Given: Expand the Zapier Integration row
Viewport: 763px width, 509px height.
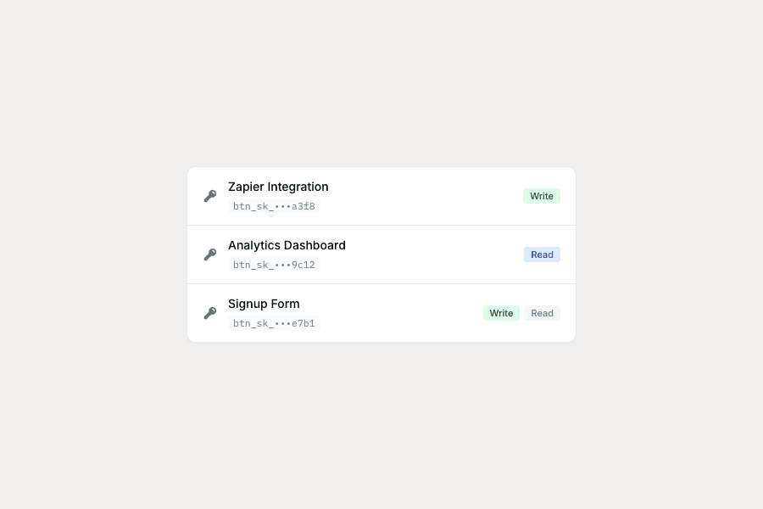Looking at the screenshot, I should point(381,195).
